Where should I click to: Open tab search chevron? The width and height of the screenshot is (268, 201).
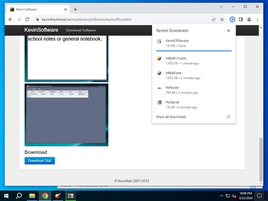point(221,7)
